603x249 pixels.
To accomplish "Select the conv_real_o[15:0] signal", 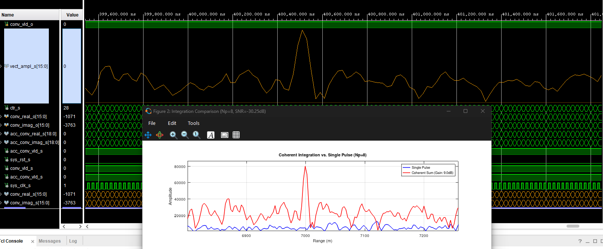I will click(x=28, y=117).
